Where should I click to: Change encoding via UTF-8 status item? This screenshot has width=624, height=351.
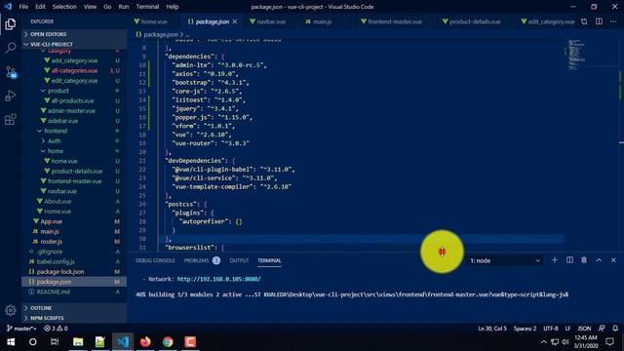pyautogui.click(x=551, y=329)
